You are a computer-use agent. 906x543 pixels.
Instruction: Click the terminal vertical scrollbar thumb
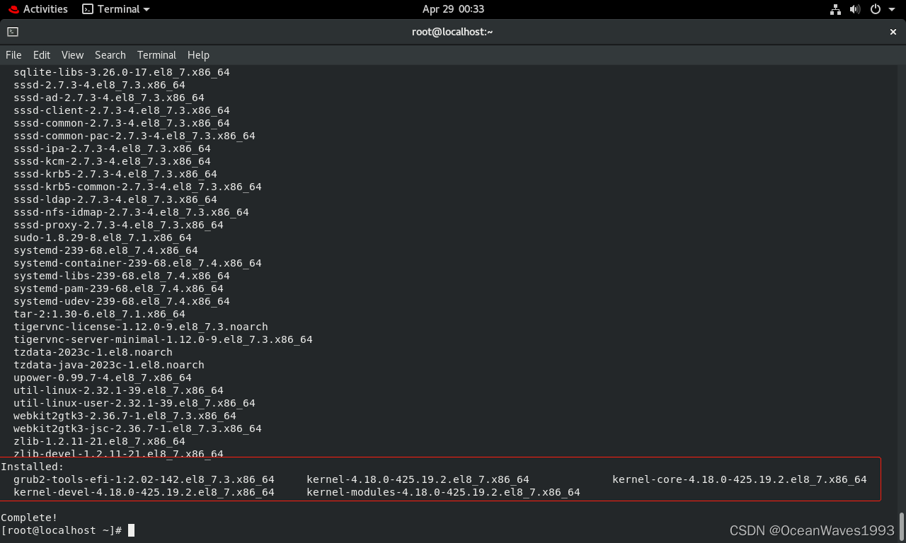(901, 527)
